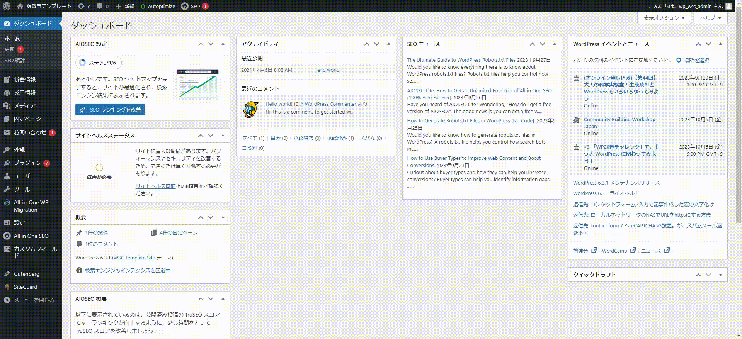Click the SEO ランキングを改善 button
742x339 pixels.
point(110,110)
